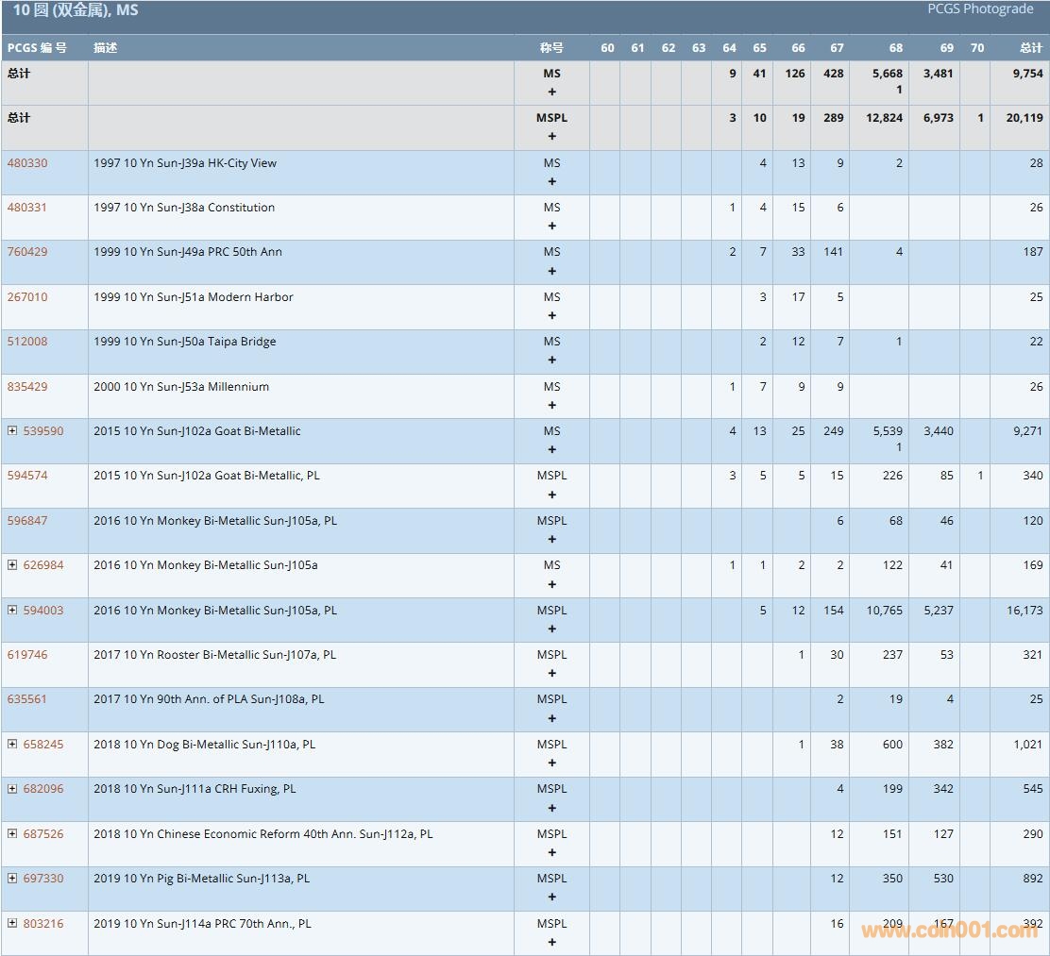Open the 760429 PRC 50th Ann link
The width and height of the screenshot is (1050, 956).
pyautogui.click(x=27, y=252)
